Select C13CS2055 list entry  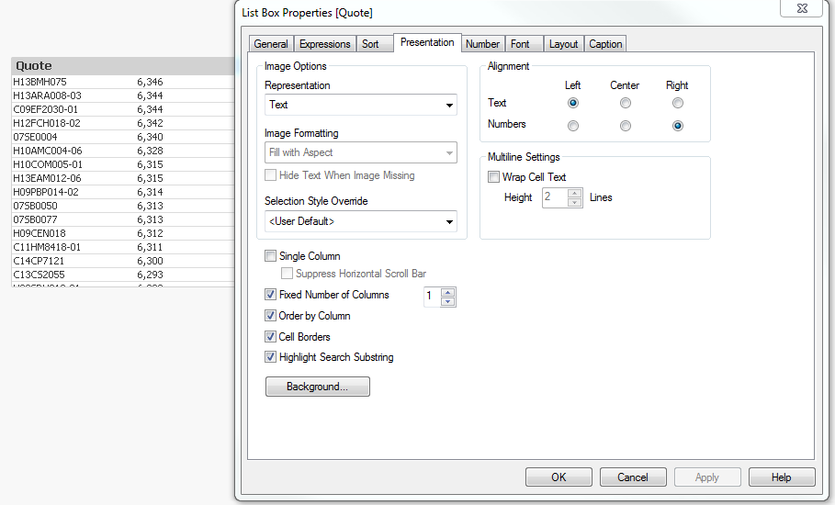[x=122, y=275]
